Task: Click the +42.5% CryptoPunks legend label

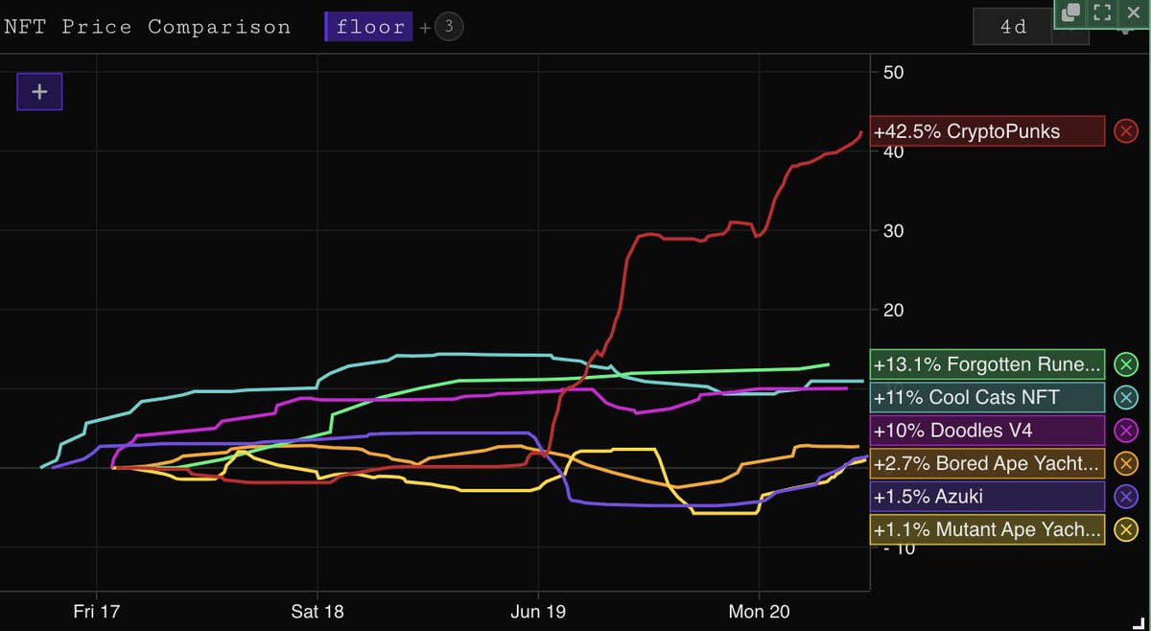Action: 988,131
